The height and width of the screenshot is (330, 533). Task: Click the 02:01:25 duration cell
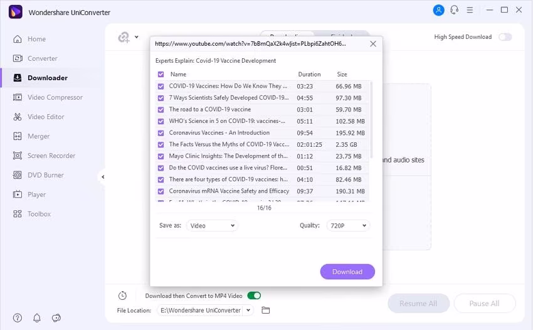click(309, 144)
